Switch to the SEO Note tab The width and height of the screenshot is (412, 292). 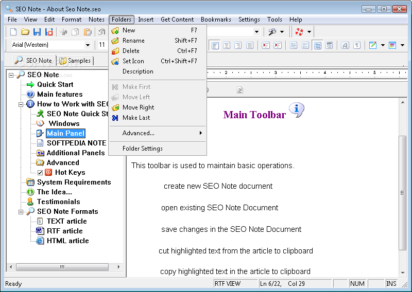34,61
